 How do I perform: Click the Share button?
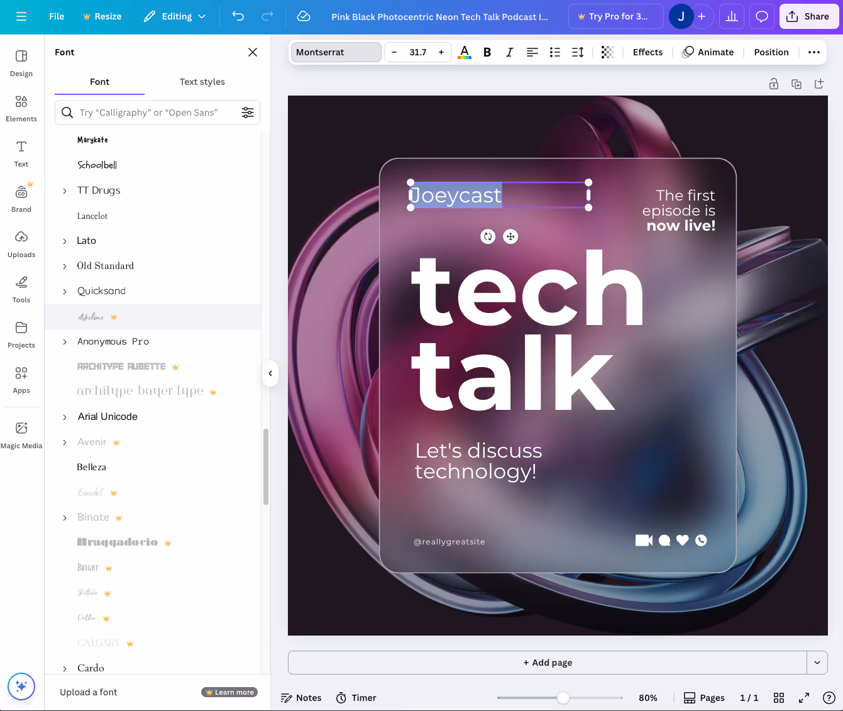tap(808, 16)
